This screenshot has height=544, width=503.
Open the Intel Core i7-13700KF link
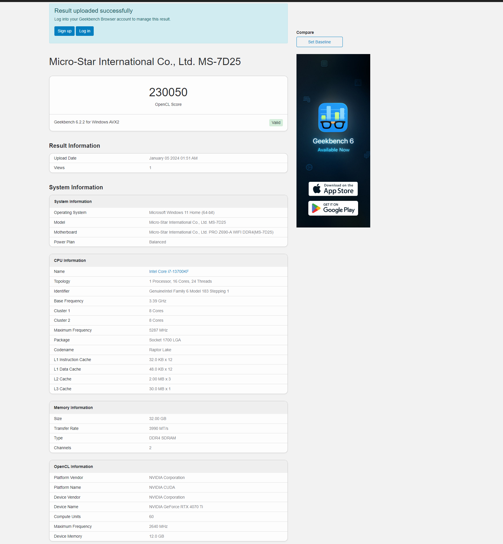pos(169,271)
